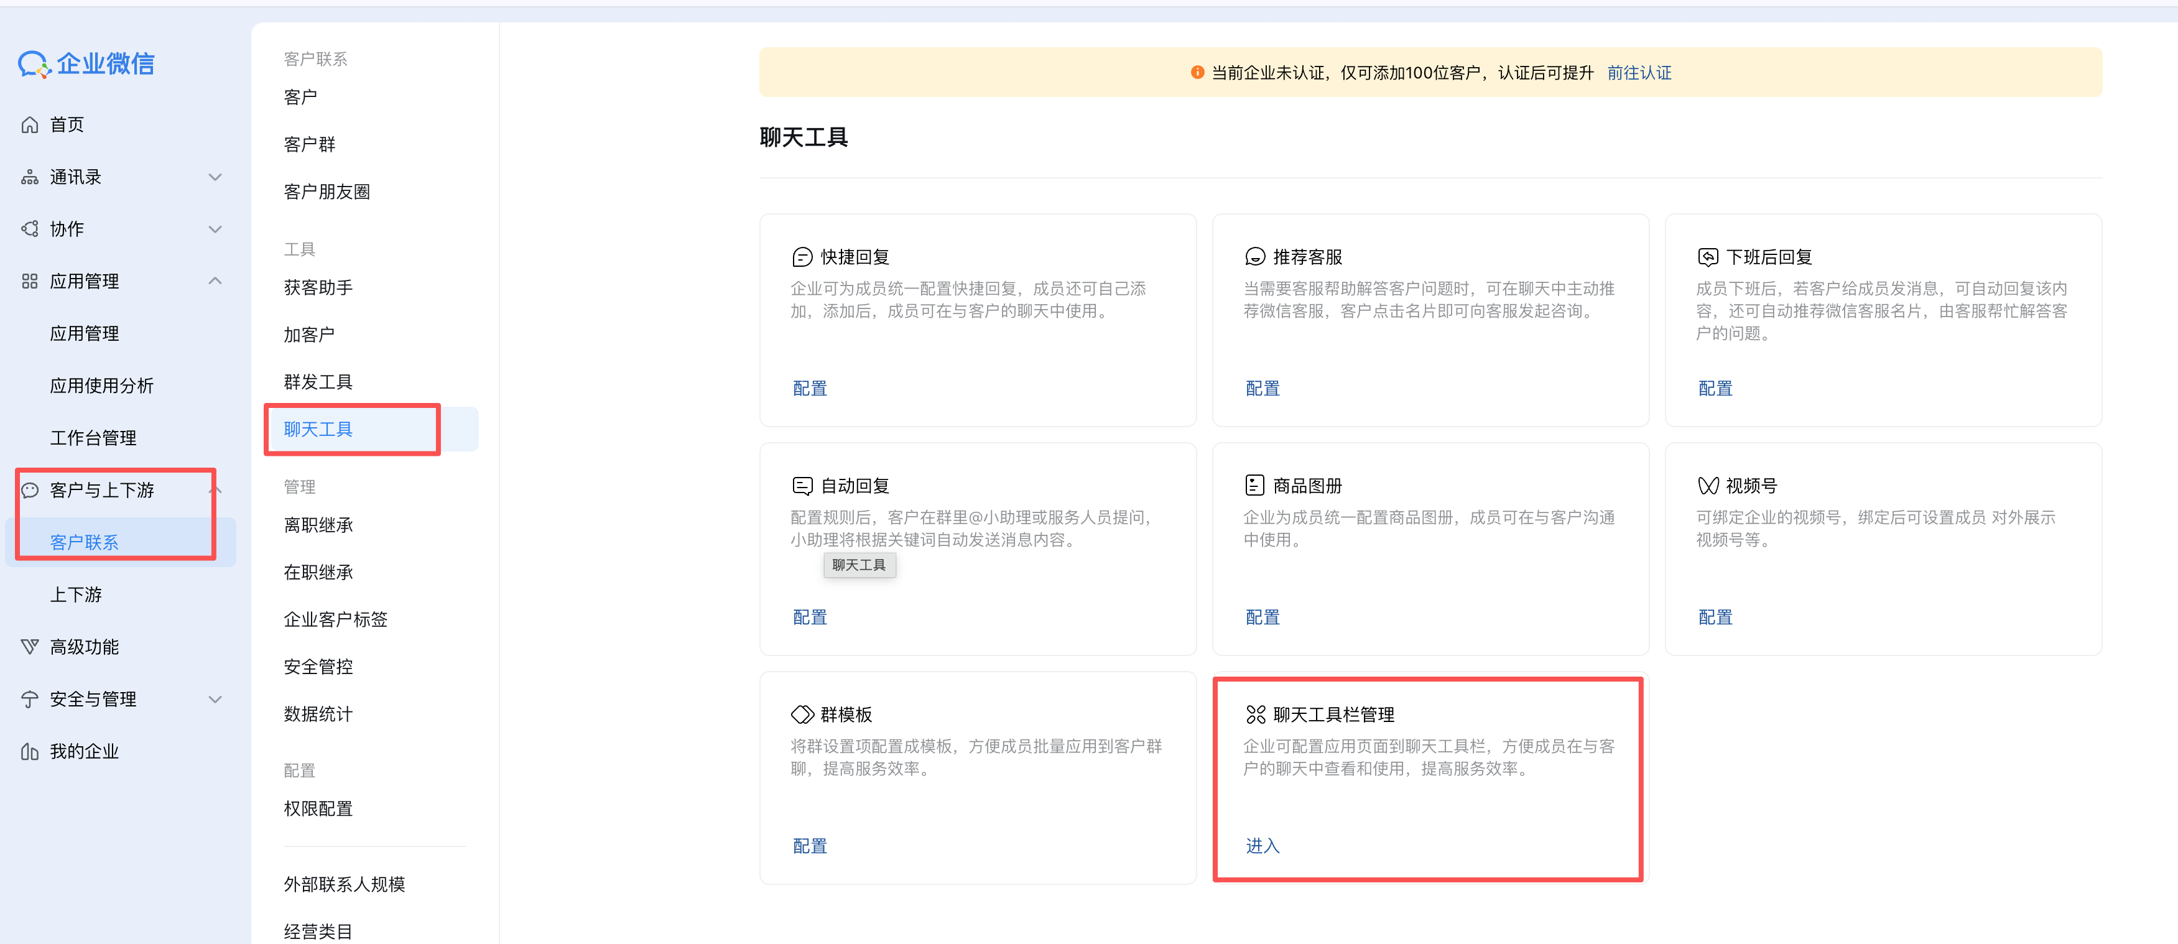The width and height of the screenshot is (2178, 944).
Task: Click the 聊天工具栏管理 icon
Action: coord(1254,714)
